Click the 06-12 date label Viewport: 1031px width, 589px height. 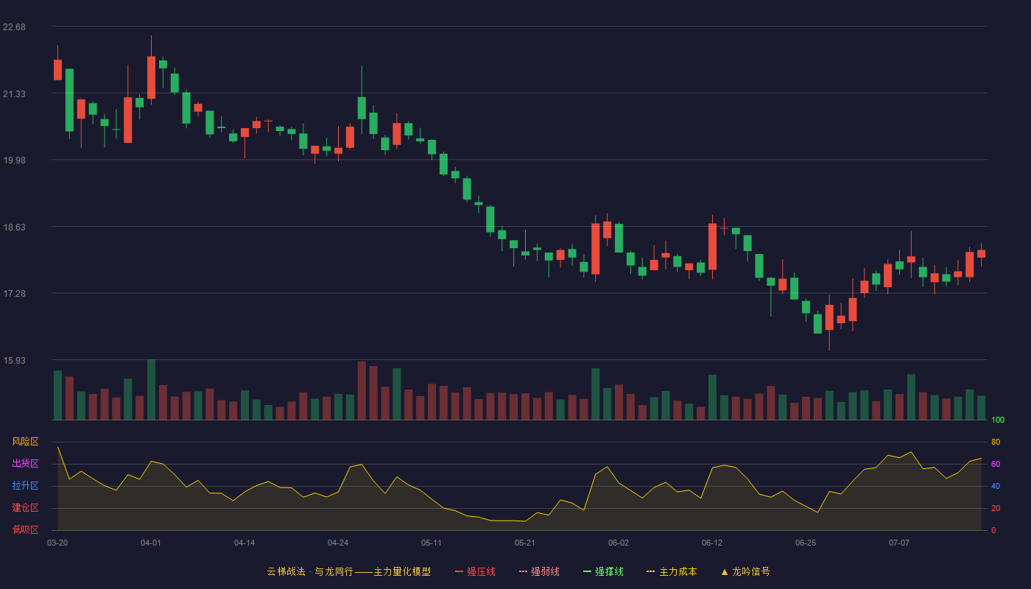[x=712, y=543]
